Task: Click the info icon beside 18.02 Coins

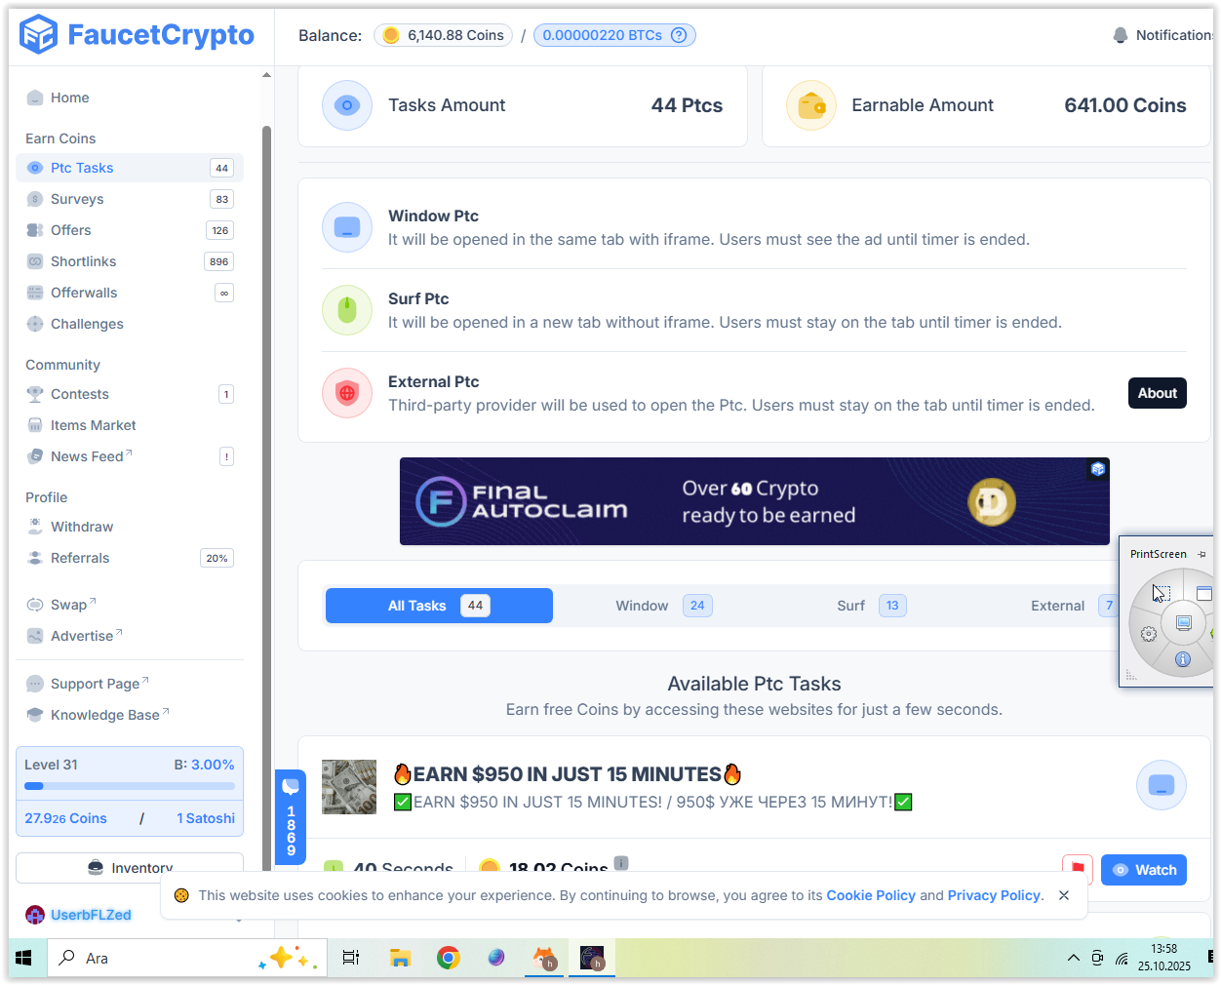Action: tap(621, 863)
